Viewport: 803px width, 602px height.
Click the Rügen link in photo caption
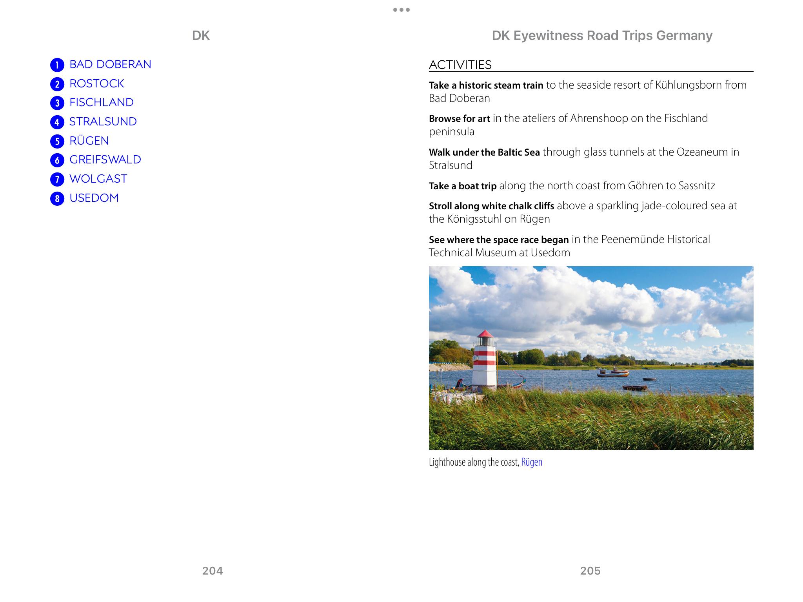point(531,462)
